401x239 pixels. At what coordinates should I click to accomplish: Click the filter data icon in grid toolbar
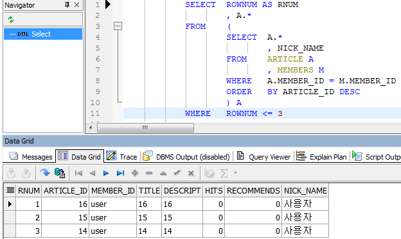click(209, 173)
